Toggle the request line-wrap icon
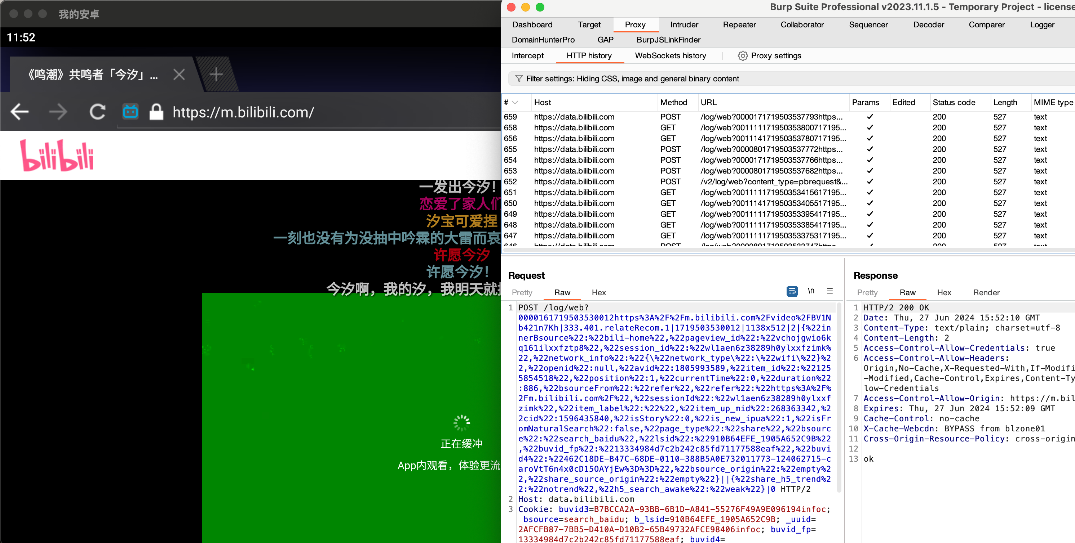1075x543 pixels. [792, 291]
